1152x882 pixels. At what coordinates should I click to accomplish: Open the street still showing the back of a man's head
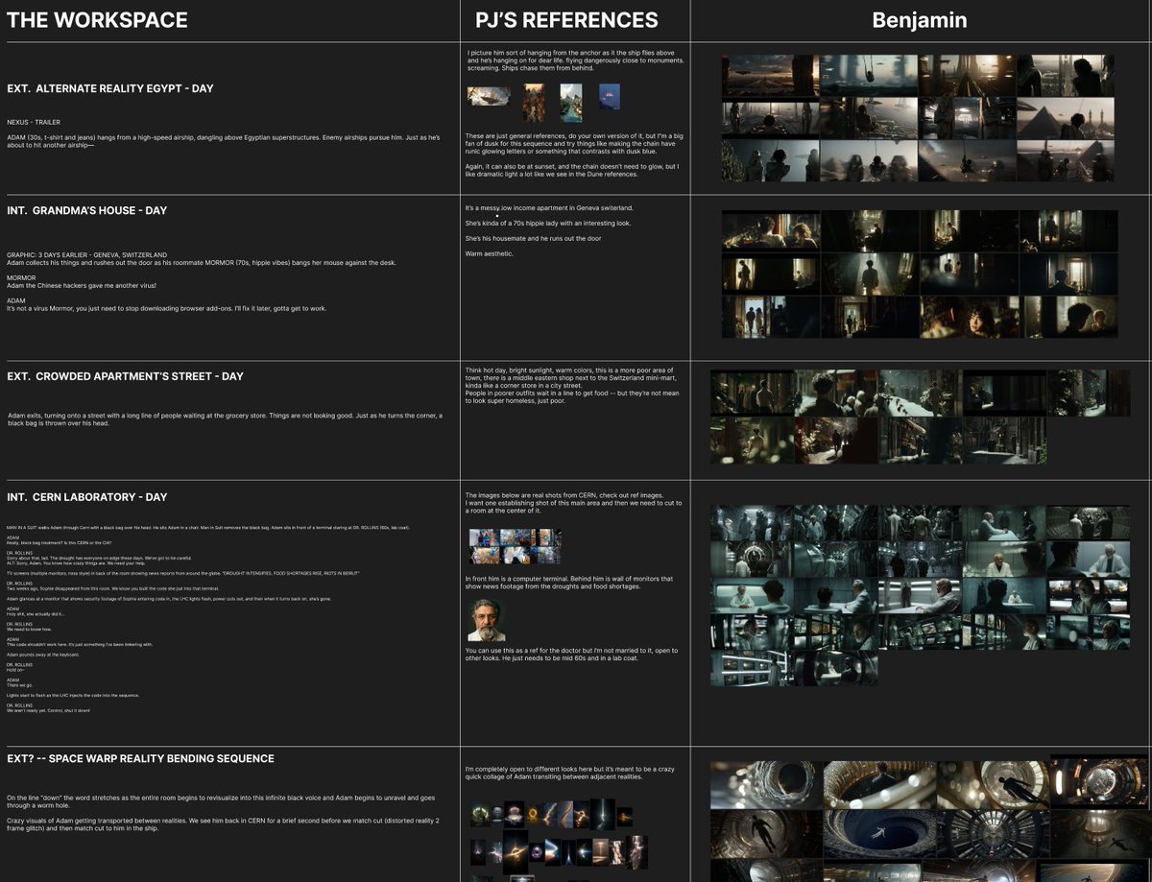coord(835,393)
